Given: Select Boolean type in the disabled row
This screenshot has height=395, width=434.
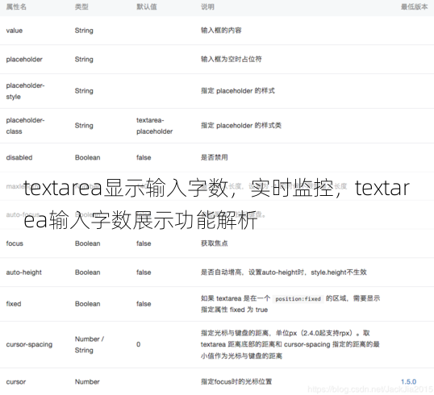Looking at the screenshot, I should pos(87,157).
